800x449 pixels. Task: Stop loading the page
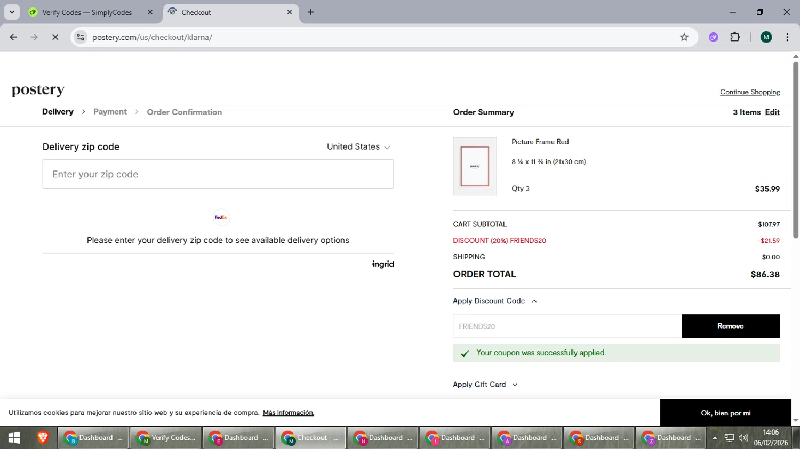[55, 37]
